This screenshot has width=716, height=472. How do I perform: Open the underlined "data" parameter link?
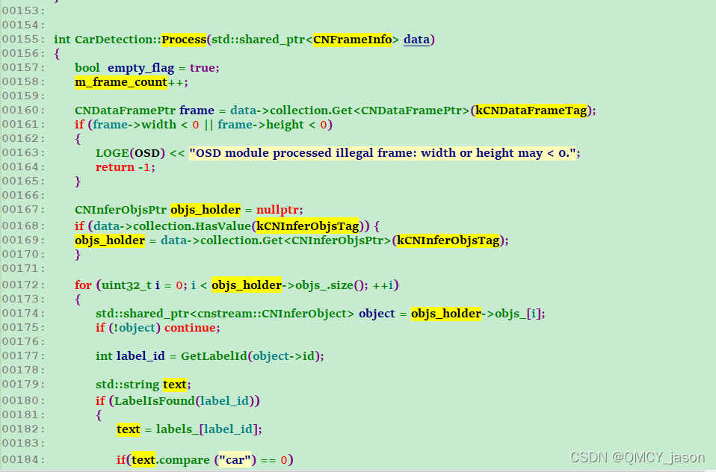coord(416,40)
